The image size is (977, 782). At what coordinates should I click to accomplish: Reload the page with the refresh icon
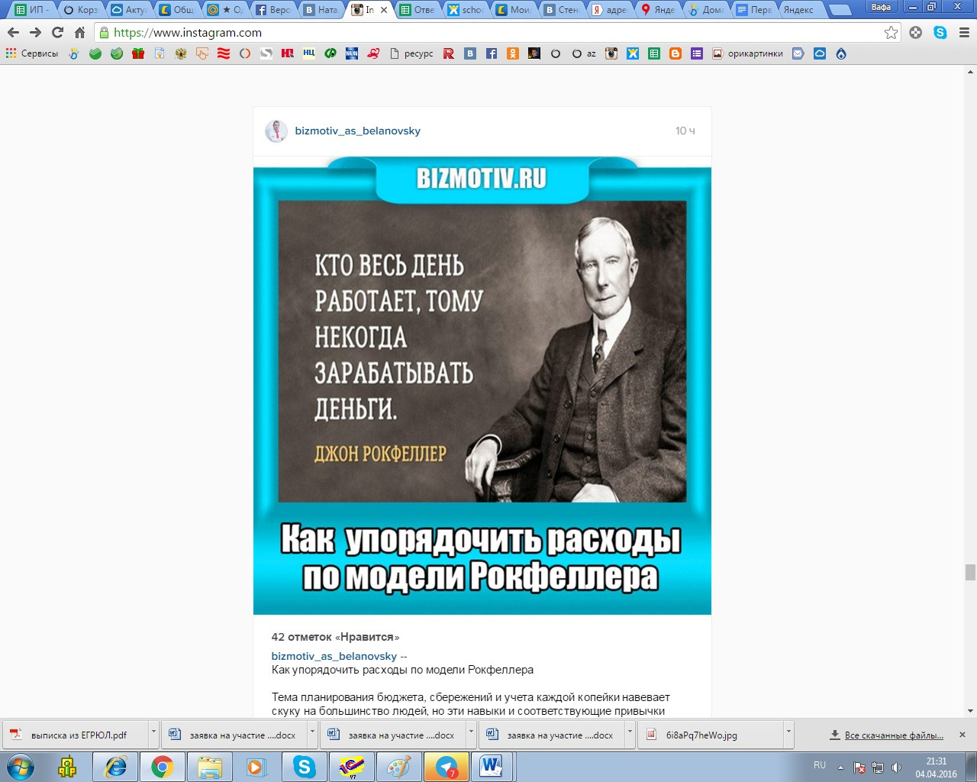click(x=57, y=33)
